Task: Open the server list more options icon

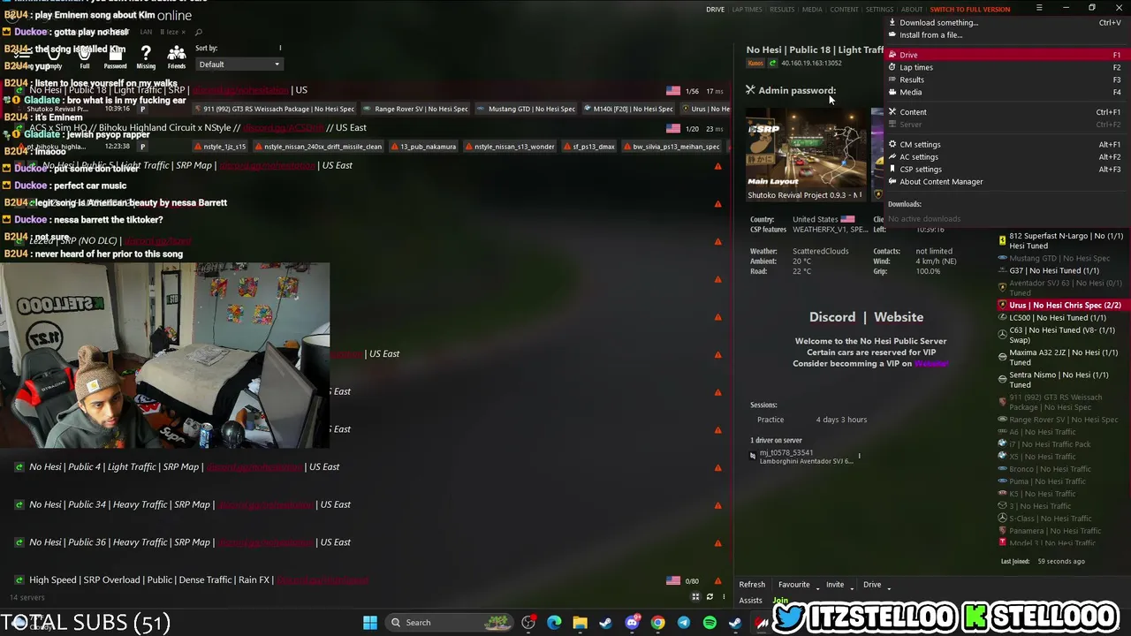Action: coord(724,597)
